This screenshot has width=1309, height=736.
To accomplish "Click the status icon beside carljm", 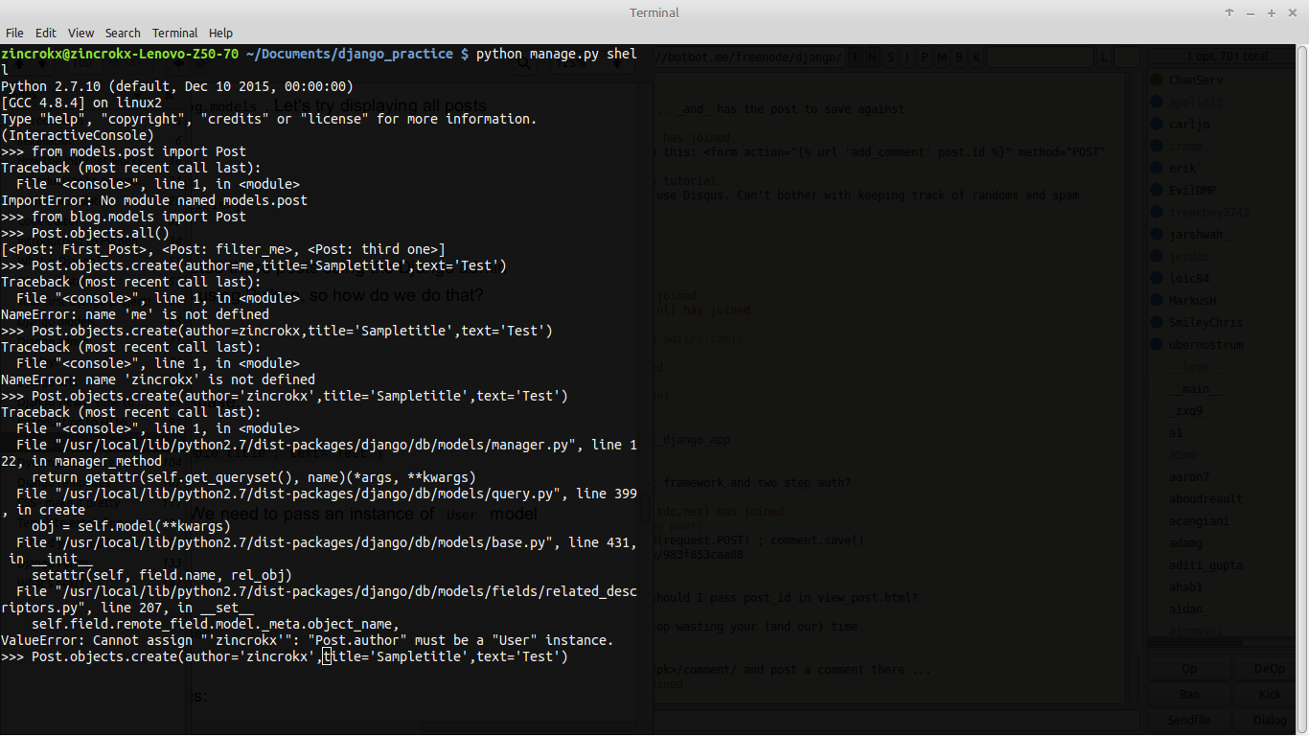I will point(1157,124).
